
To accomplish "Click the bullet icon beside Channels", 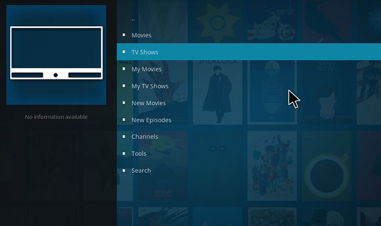I will 124,136.
